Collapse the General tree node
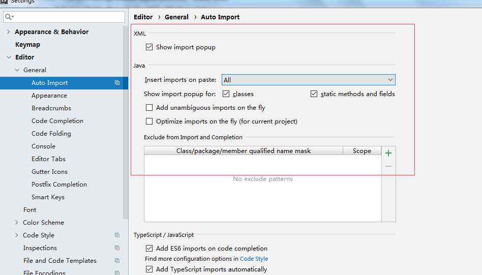Screen dimensions: 482x275 tap(17, 70)
